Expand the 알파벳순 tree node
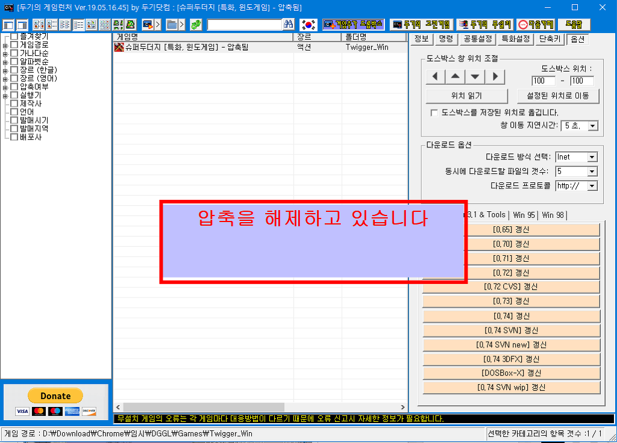The height and width of the screenshot is (443, 617). click(x=5, y=62)
